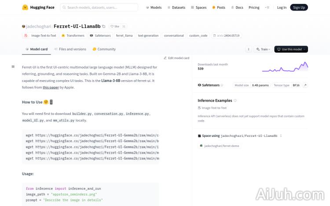
Task: Open the three-dot options menu beside Train
Action: tap(249, 49)
